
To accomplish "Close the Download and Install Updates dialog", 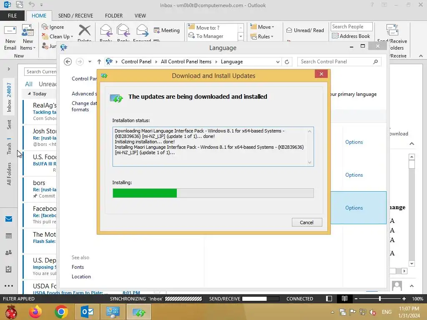I will pyautogui.click(x=321, y=74).
